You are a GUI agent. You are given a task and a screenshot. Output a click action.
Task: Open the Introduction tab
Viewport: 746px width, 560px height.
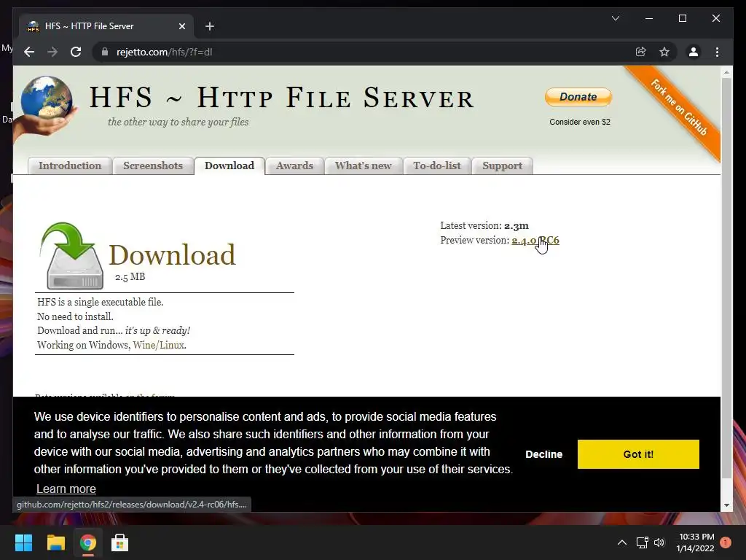pos(70,166)
